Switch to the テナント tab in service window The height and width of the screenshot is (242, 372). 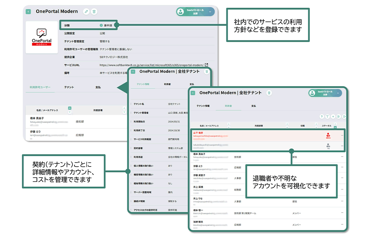[69, 87]
